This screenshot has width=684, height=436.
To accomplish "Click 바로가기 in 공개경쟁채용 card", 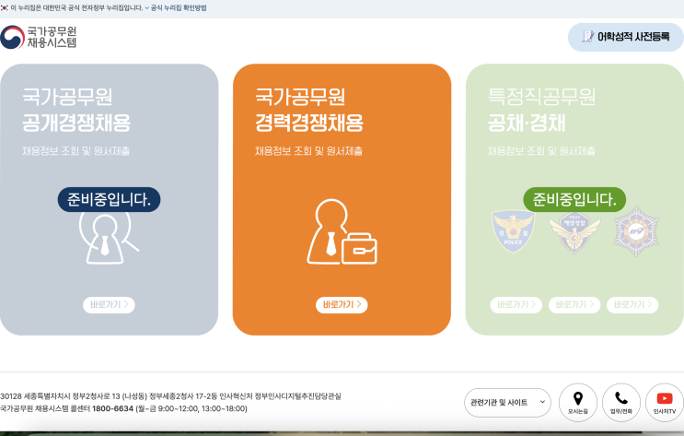I will pos(109,304).
